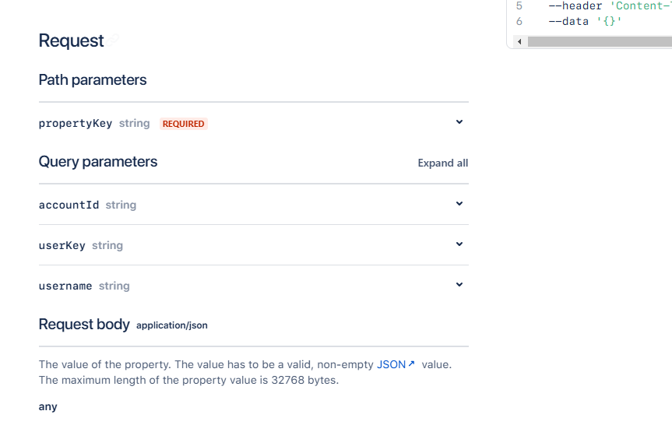Click the Request body heading
The image size is (672, 425).
(x=84, y=325)
